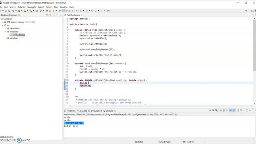Click the editor scroll-down arrow
This screenshot has width=256, height=144.
point(254,103)
